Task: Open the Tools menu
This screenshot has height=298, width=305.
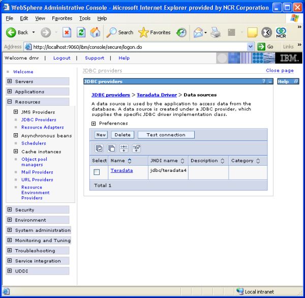Action: point(85,18)
